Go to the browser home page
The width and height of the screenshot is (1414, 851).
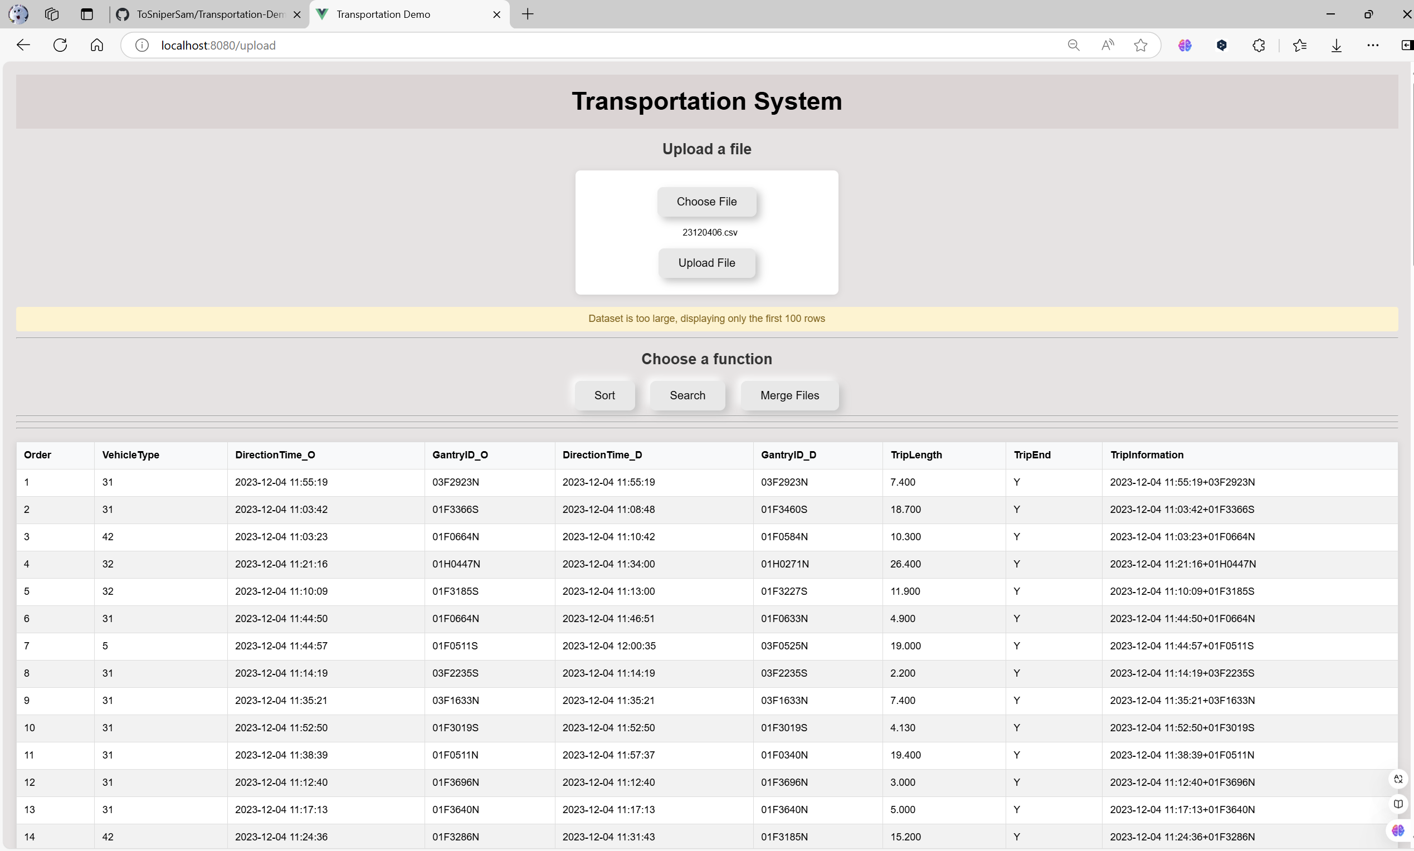point(97,45)
